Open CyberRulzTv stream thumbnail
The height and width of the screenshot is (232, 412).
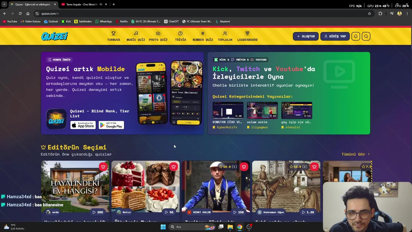228,111
